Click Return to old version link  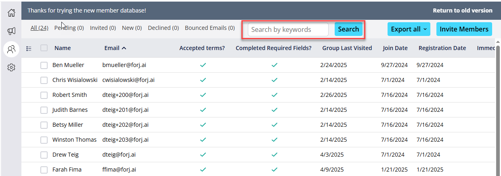coord(463,10)
